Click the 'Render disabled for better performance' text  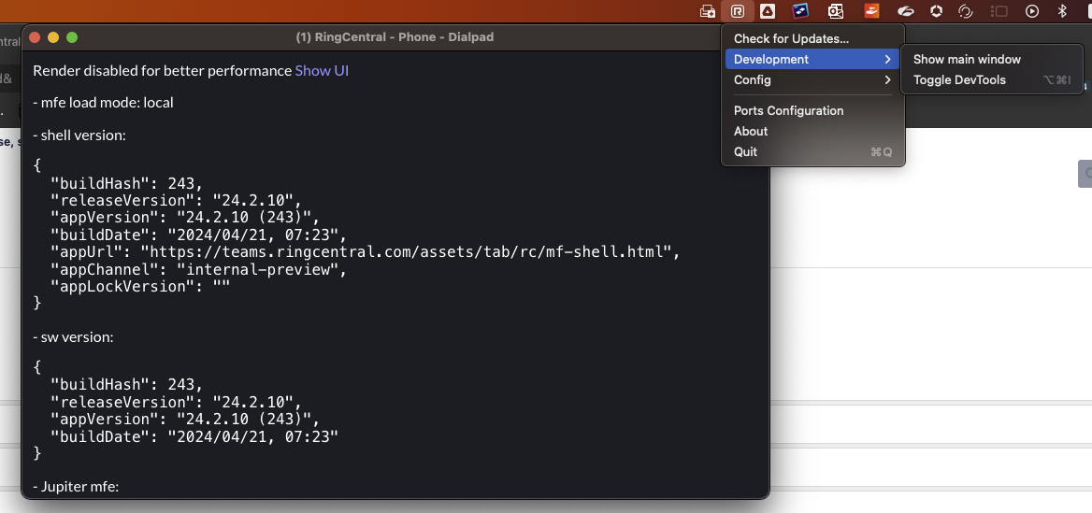pos(163,70)
